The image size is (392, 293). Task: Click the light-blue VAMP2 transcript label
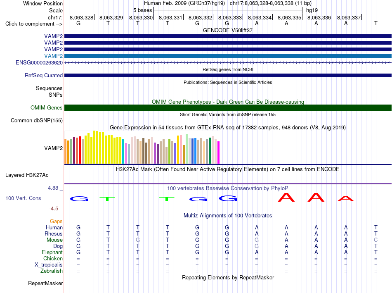(53, 56)
